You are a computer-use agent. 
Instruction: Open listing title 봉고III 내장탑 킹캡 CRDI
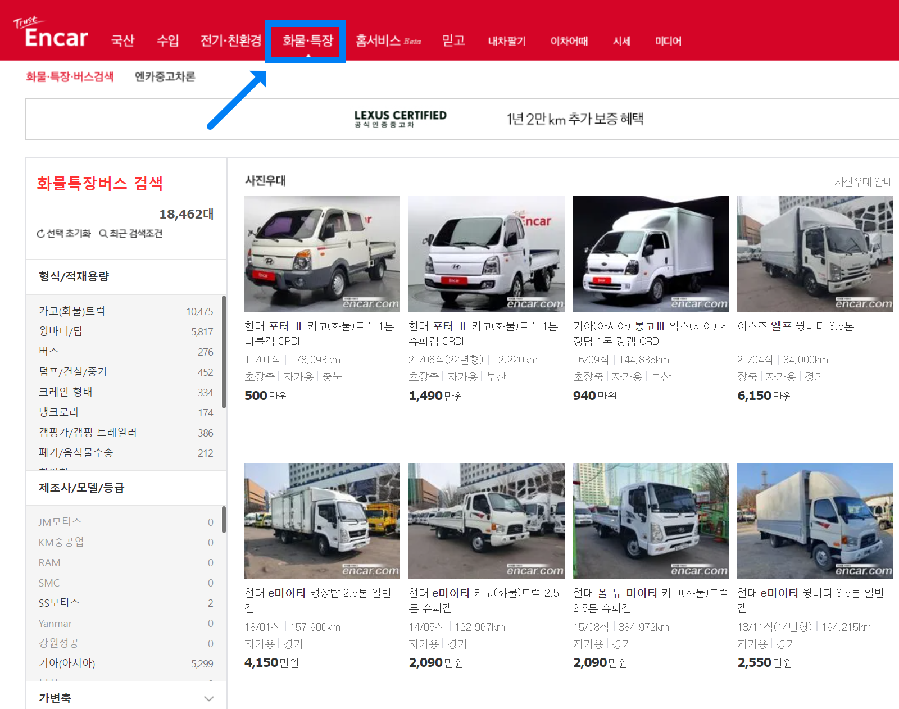(x=650, y=334)
